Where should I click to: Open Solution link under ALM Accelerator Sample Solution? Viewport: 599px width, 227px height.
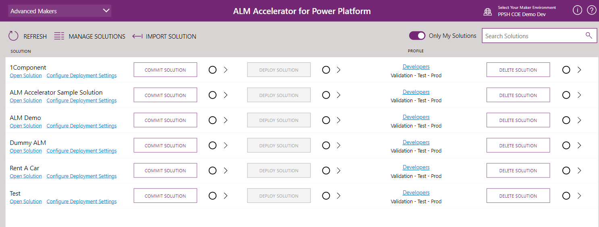[26, 101]
